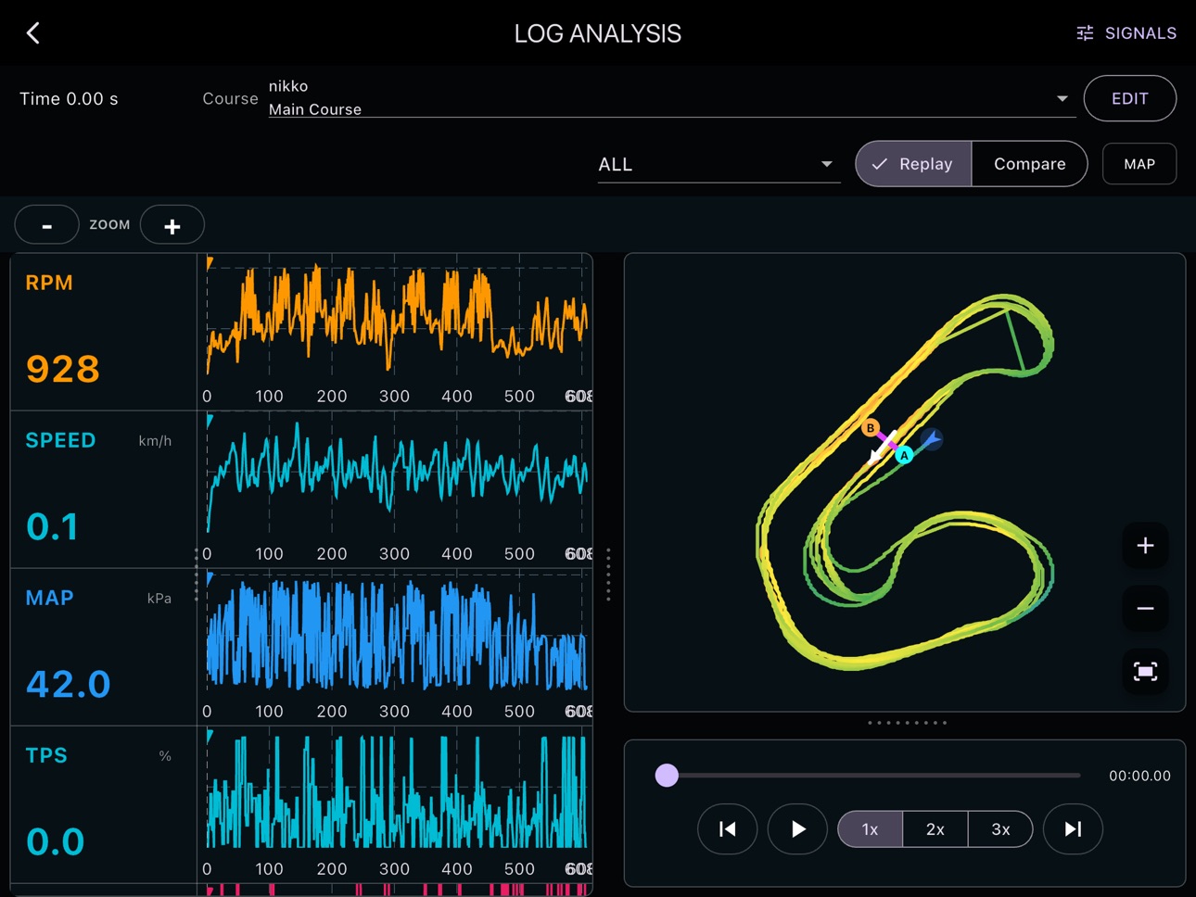
Task: Increase chart zoom with plus button
Action: pyautogui.click(x=172, y=225)
